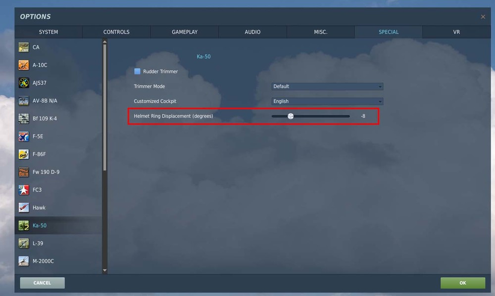Go to the MISC. tab

[x=321, y=32]
